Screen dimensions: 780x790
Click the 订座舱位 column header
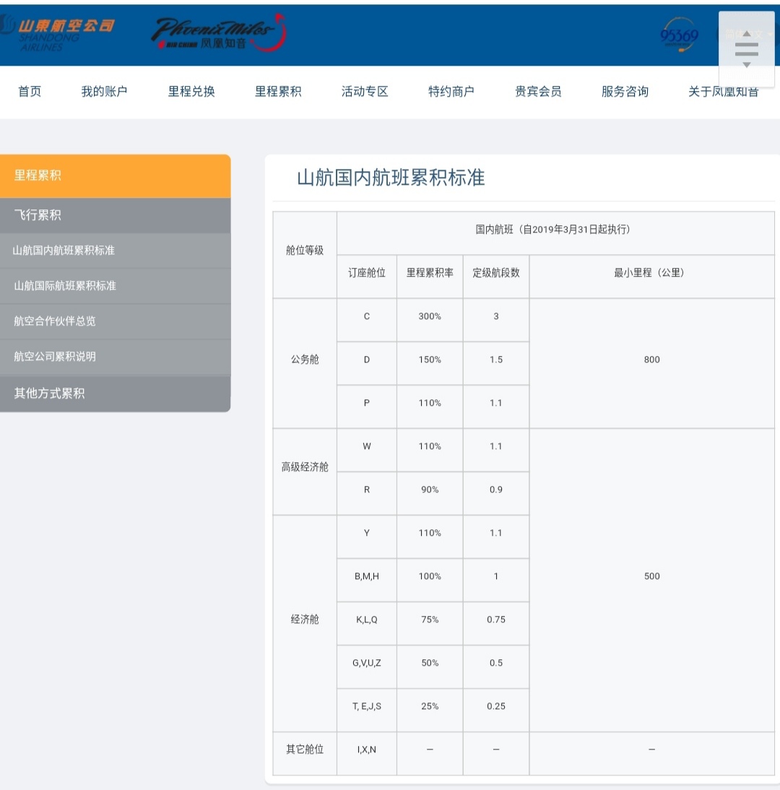click(367, 277)
